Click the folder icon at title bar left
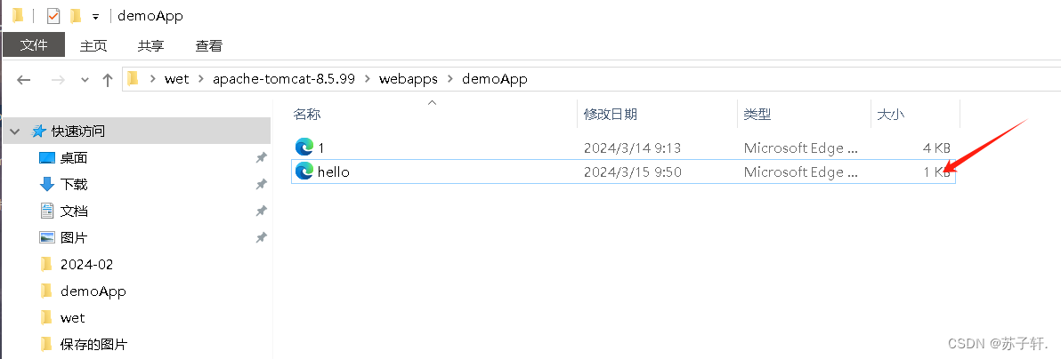Viewport: 1061px width, 359px height. (x=18, y=15)
